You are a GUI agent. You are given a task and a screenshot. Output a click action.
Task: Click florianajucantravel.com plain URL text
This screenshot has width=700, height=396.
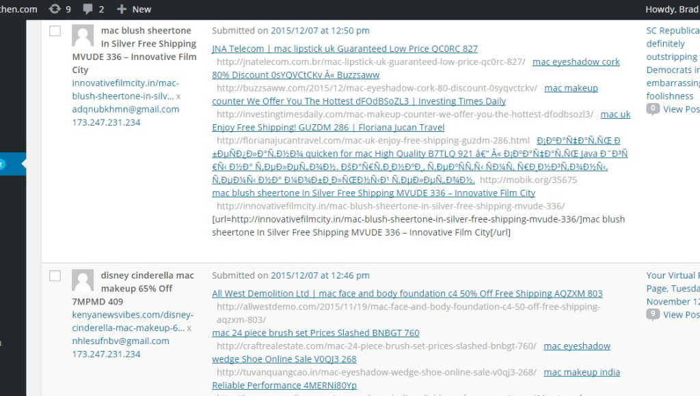point(373,141)
